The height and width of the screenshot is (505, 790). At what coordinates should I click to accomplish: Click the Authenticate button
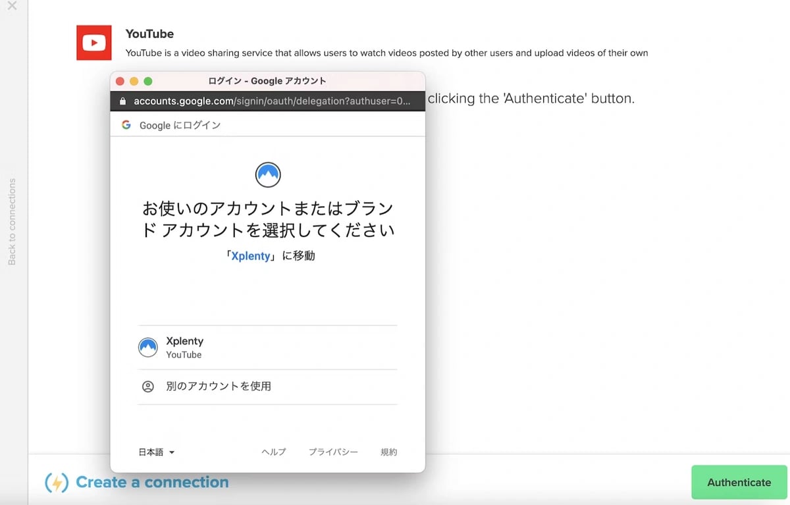739,482
